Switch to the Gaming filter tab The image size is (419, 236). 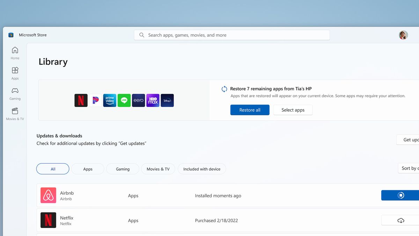click(x=123, y=169)
